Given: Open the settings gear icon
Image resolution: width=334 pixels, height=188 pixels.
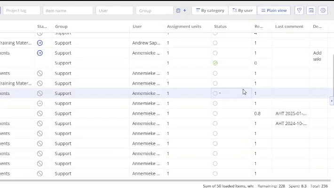Looking at the screenshot, I should pos(323,10).
